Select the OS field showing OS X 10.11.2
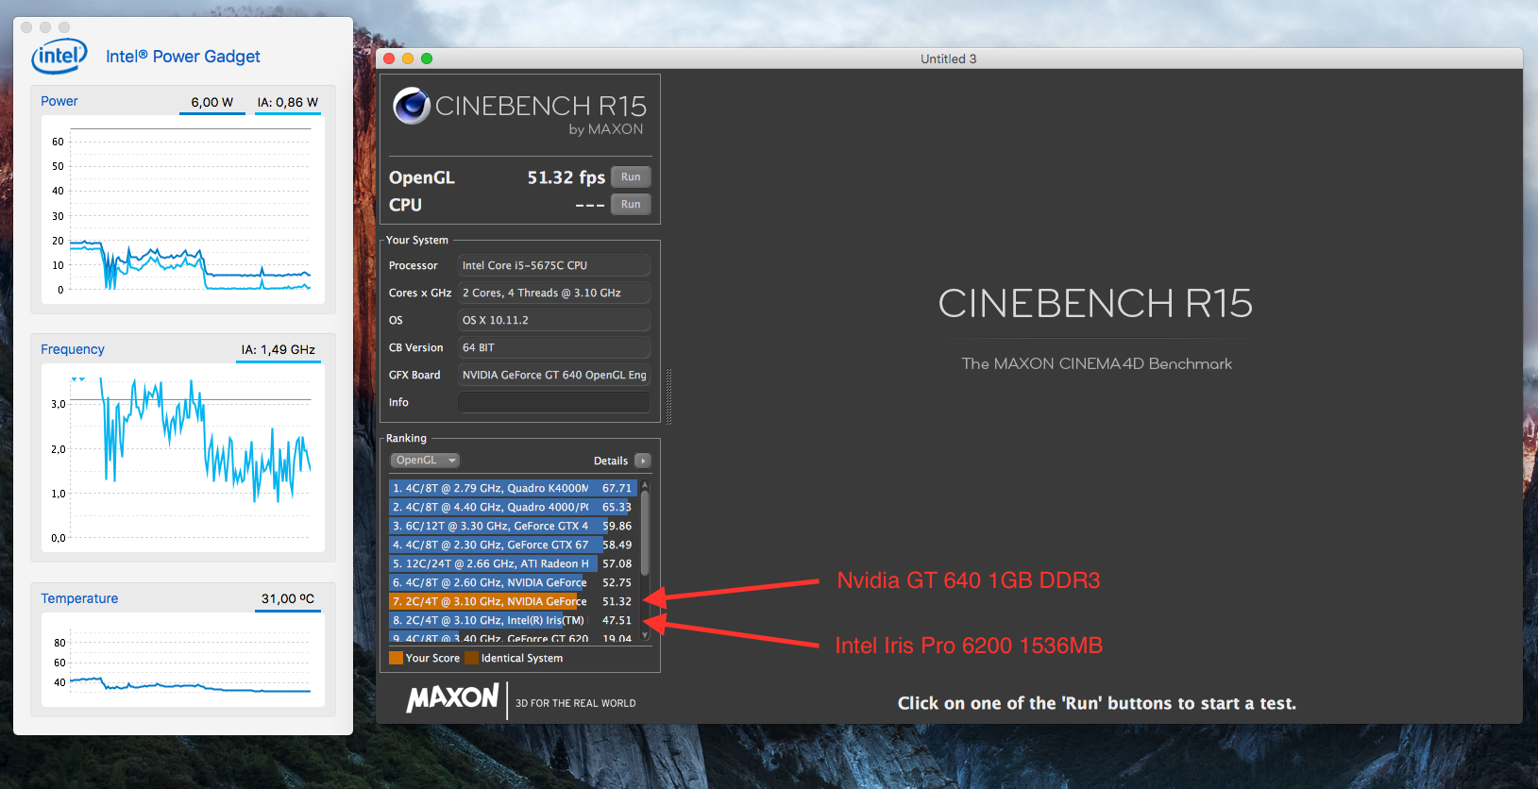1538x789 pixels. 554,320
